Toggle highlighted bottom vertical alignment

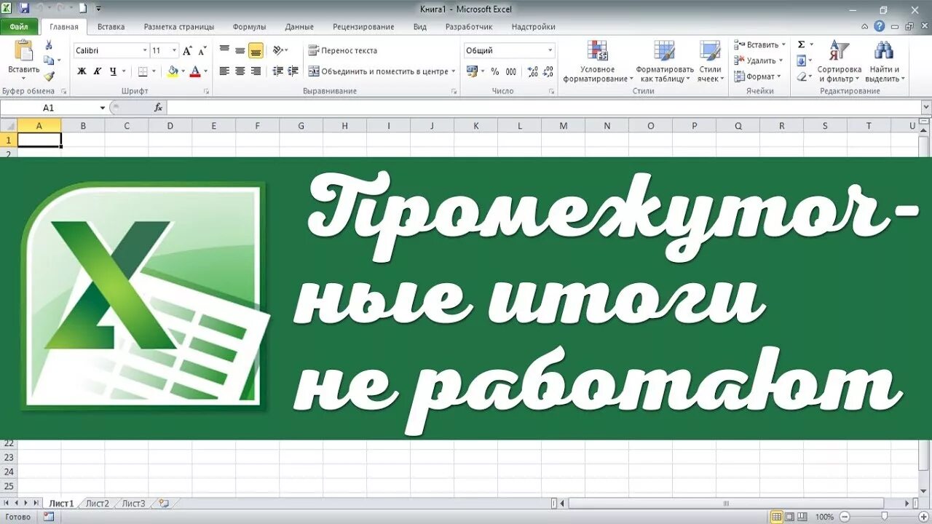256,50
